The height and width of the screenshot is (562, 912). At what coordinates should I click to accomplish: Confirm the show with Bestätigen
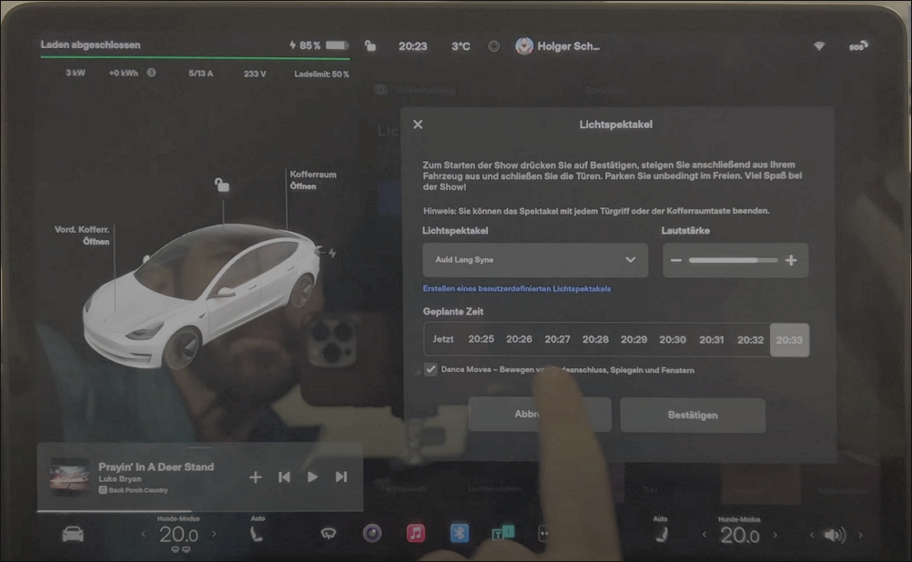[693, 415]
